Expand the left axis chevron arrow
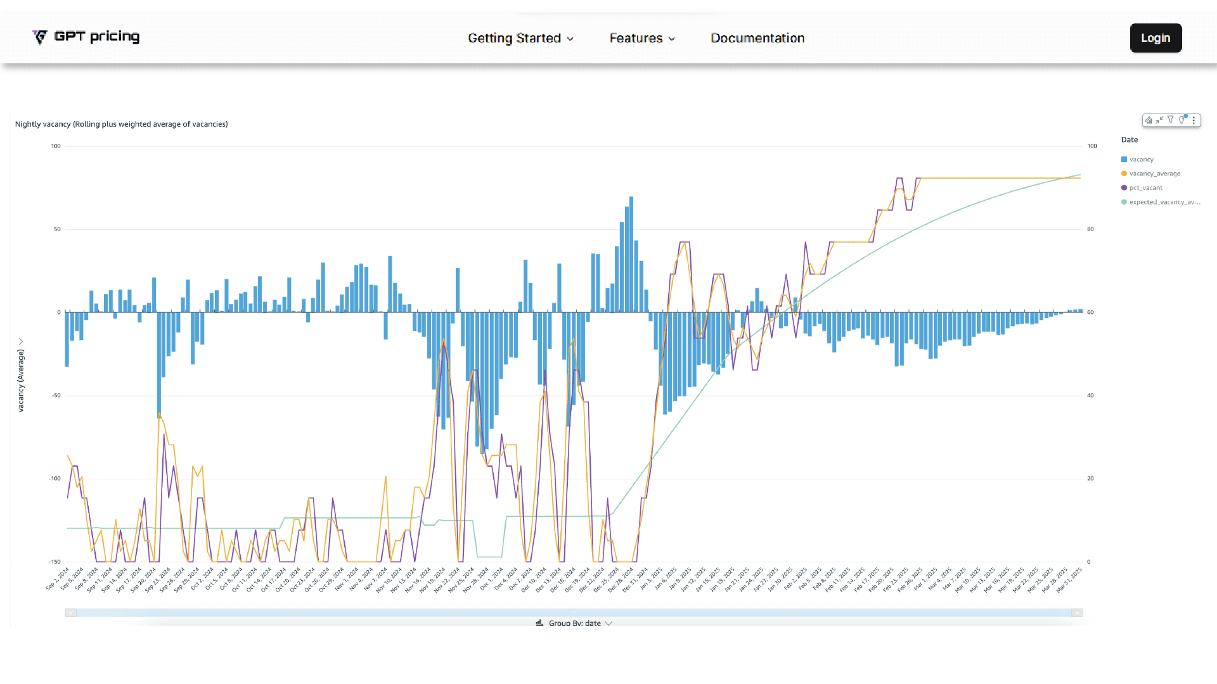 (21, 341)
